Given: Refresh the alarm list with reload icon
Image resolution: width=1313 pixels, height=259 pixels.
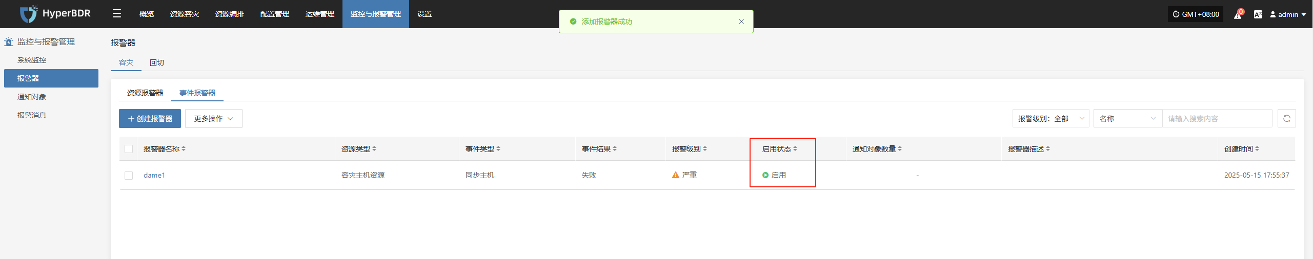Looking at the screenshot, I should [x=1286, y=118].
